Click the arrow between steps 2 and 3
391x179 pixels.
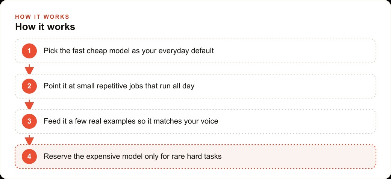(x=29, y=104)
